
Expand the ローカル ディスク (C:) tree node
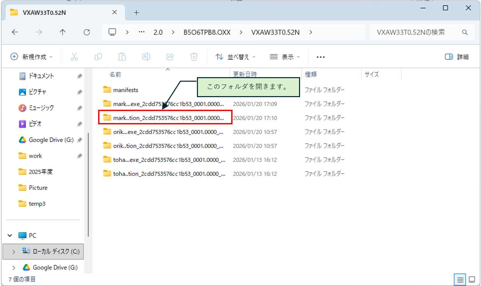[x=14, y=252]
